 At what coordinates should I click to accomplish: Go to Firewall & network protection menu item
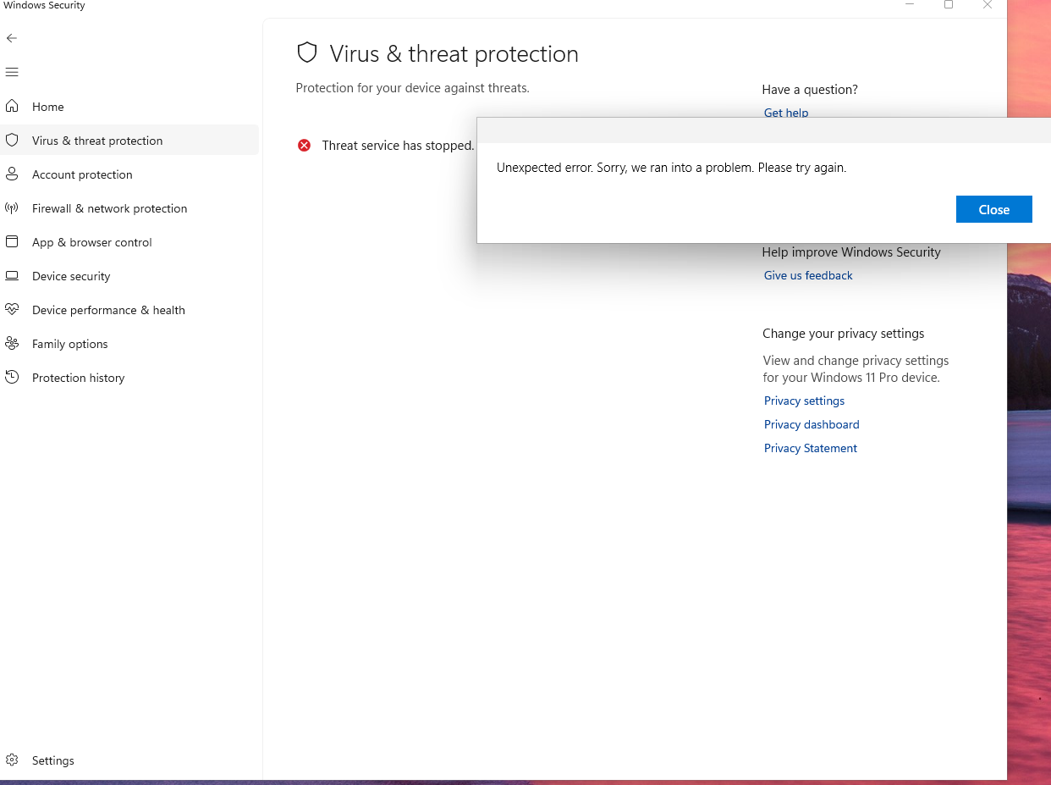tap(110, 208)
